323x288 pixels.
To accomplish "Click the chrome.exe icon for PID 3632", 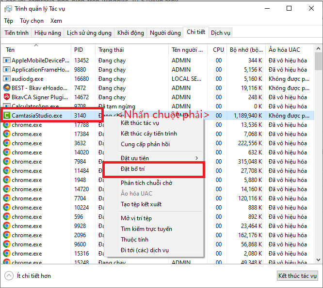I will (x=7, y=143).
